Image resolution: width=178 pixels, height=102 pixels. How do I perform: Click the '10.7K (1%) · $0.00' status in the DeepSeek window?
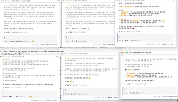tap(38, 45)
